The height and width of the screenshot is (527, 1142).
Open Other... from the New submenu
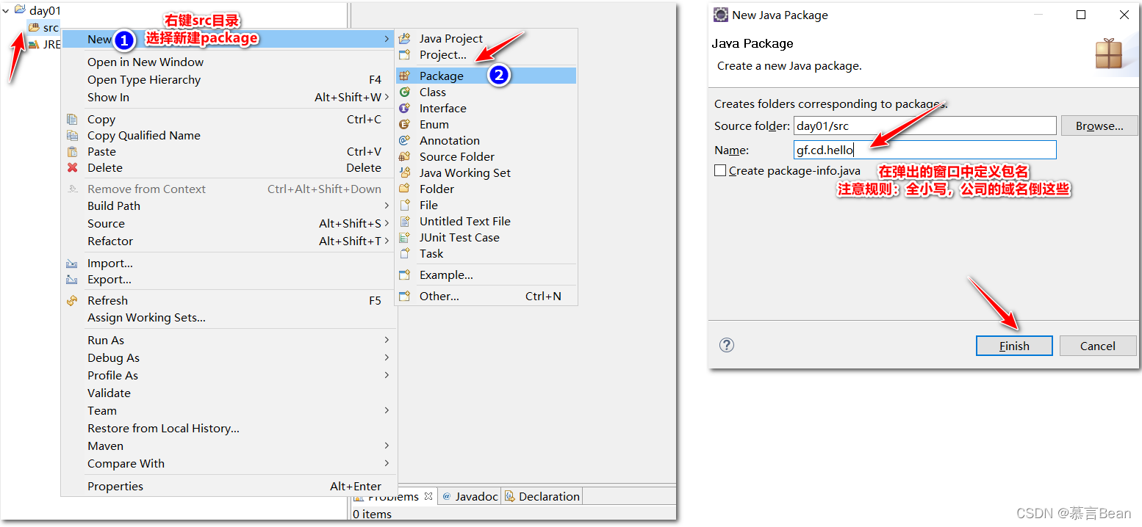[438, 296]
